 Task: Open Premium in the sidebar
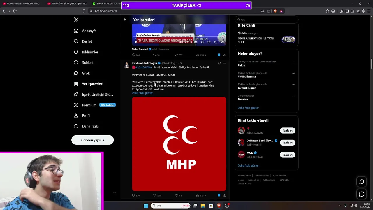[x=94, y=105]
